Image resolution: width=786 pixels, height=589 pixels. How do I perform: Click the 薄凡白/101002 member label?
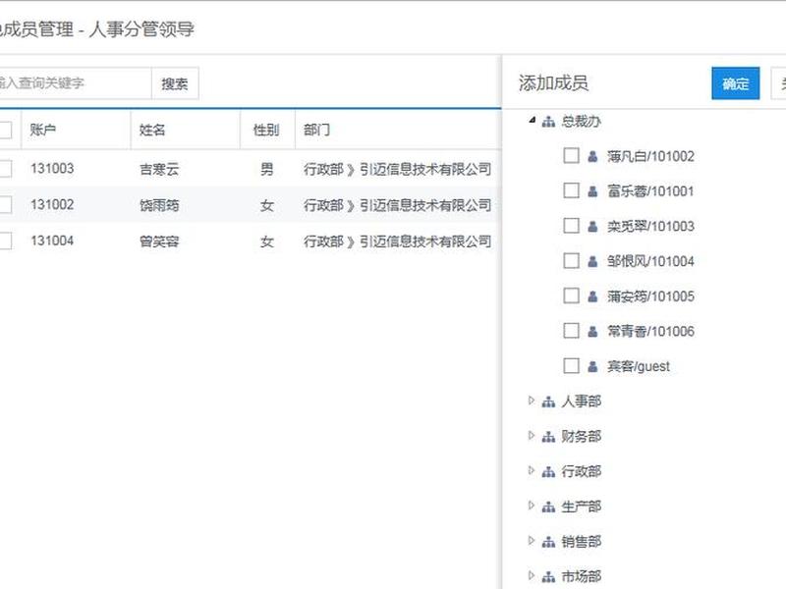(650, 156)
